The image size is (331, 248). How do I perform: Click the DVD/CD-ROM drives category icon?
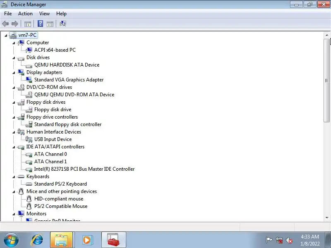[x=21, y=87]
